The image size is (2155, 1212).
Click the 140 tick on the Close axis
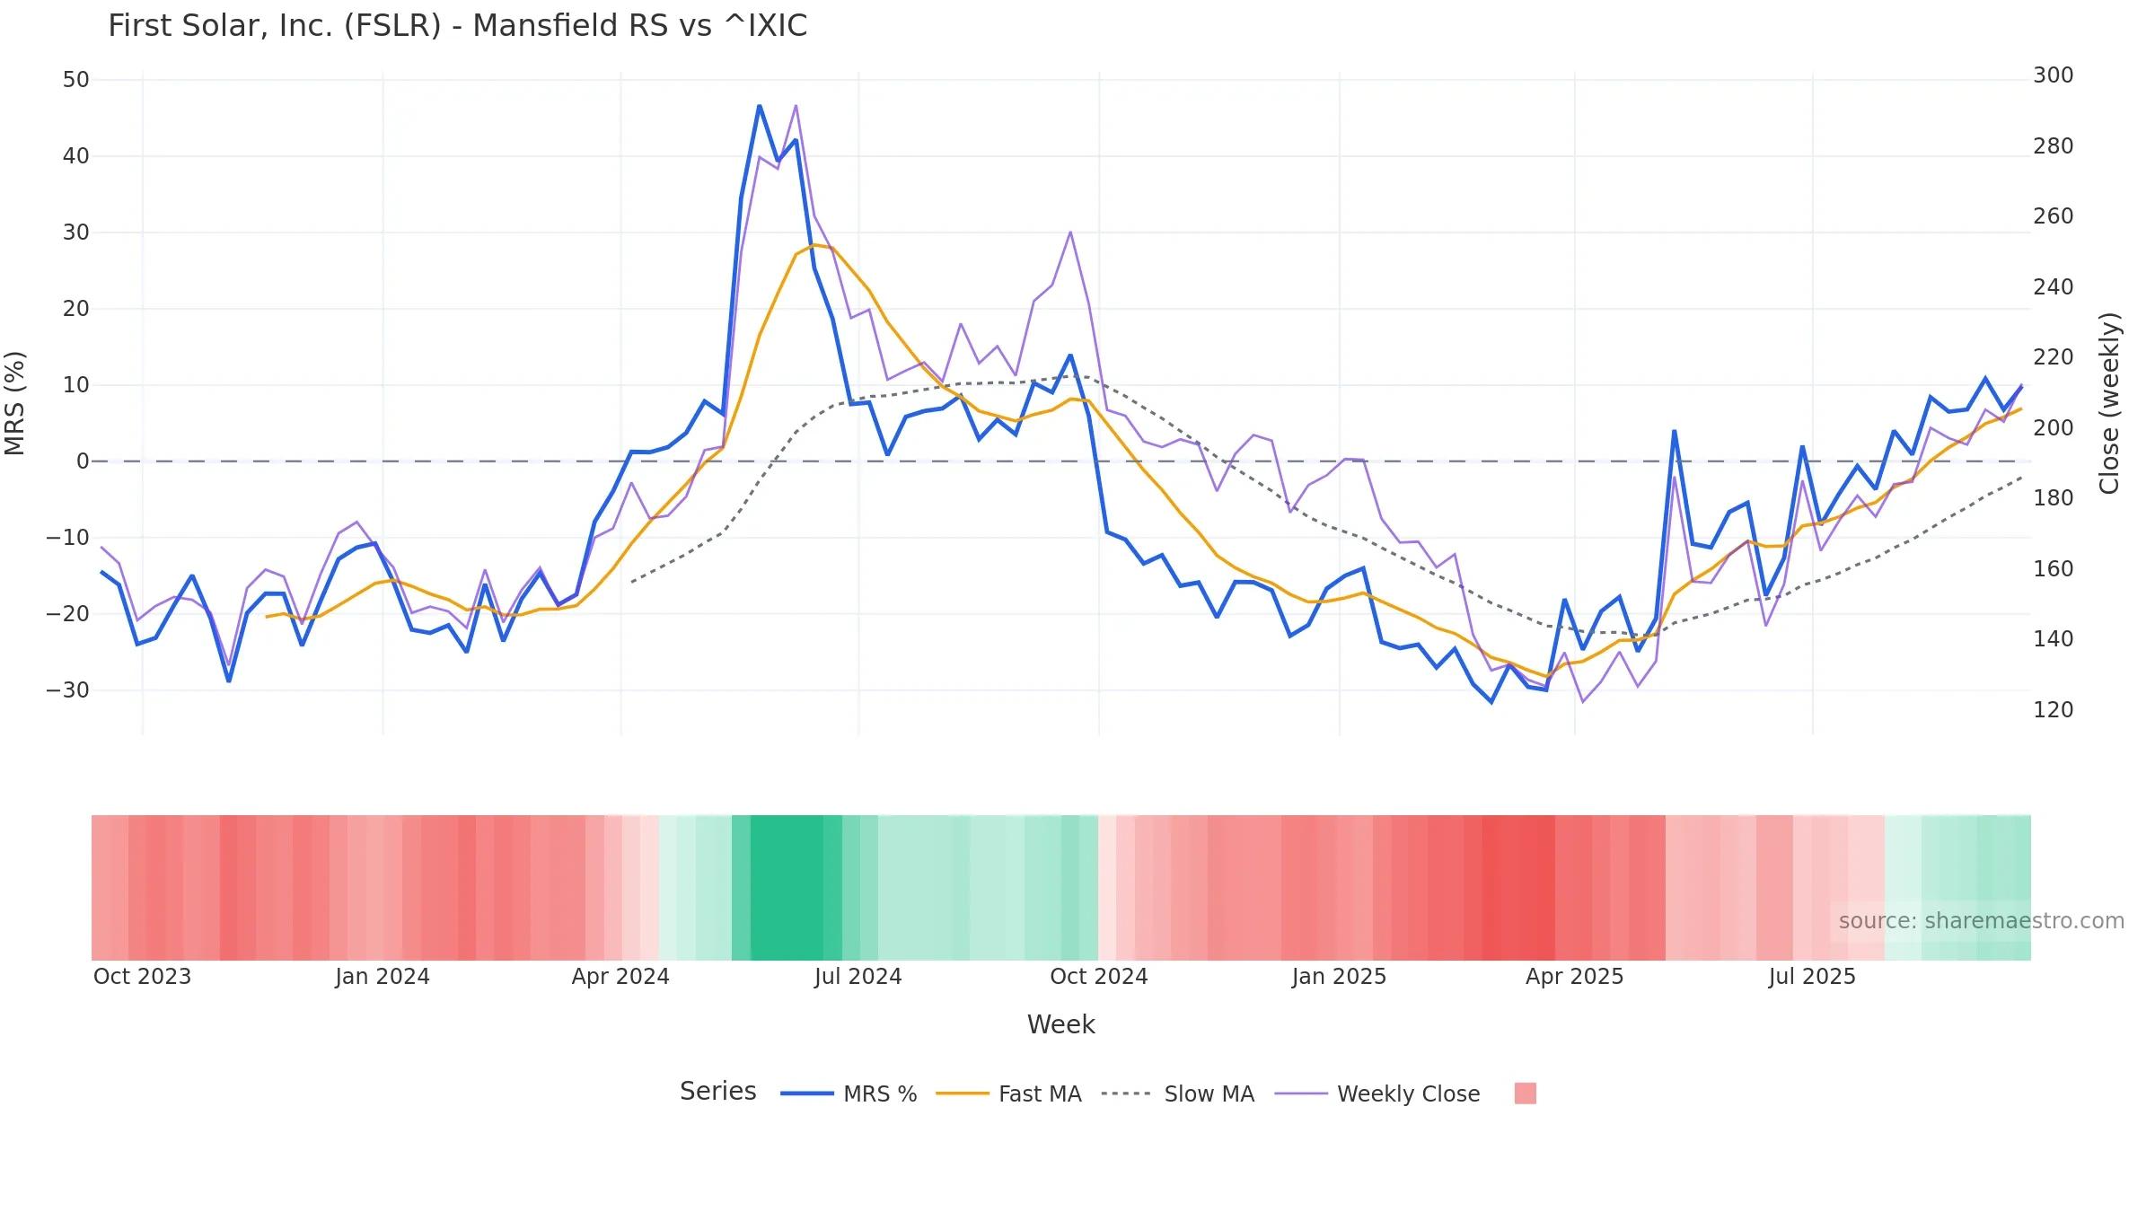[2054, 639]
